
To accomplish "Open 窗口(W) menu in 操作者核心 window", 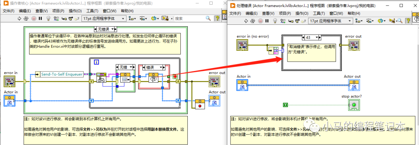I will (110, 11).
